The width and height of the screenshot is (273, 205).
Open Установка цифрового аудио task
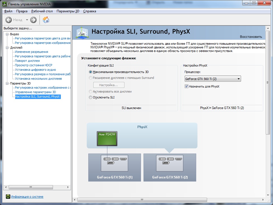point(36,70)
